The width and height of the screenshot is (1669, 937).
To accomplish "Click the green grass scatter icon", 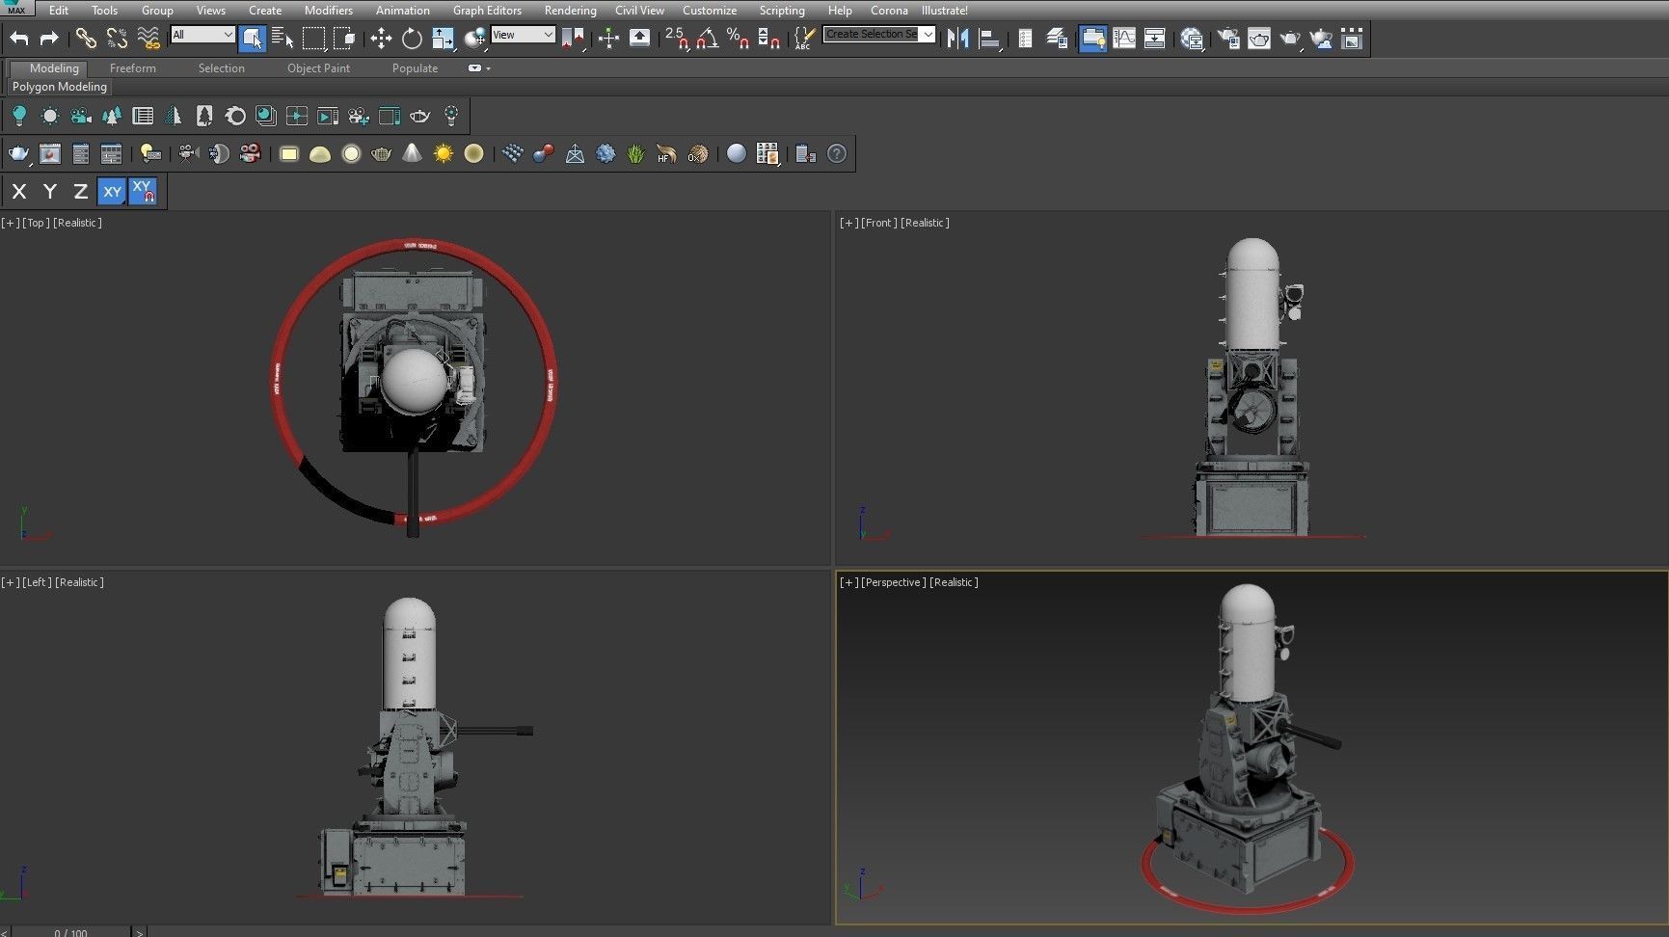I will pos(635,153).
